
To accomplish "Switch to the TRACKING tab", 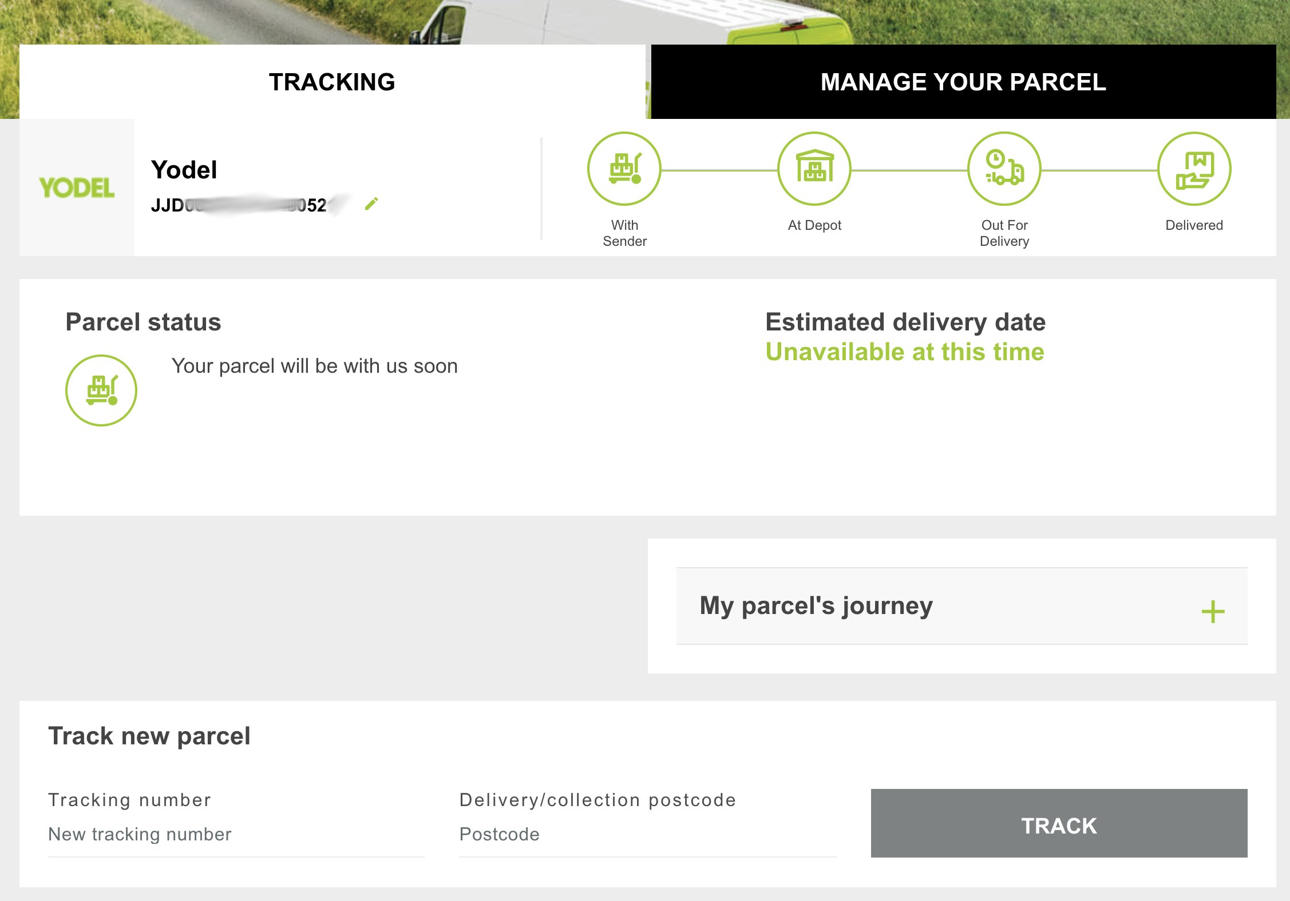I will pos(332,82).
